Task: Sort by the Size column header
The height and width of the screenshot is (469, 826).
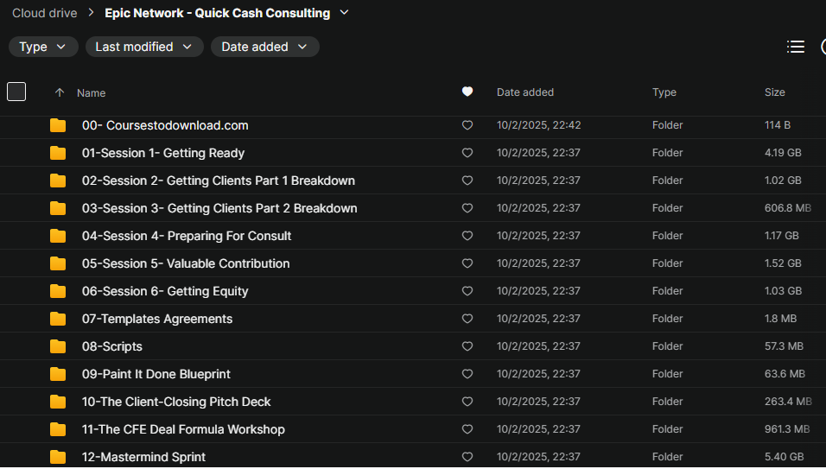Action: 774,92
